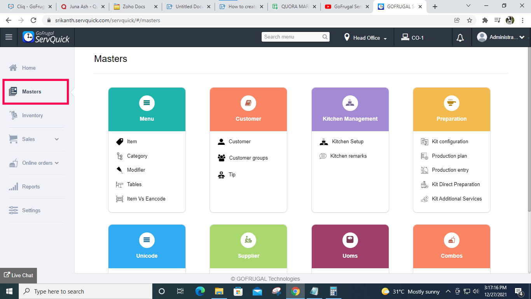Open the Category link
The width and height of the screenshot is (531, 299).
137,156
